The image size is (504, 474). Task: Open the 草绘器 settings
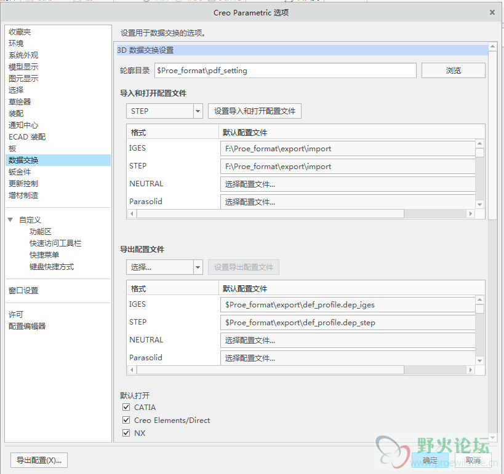[x=20, y=102]
